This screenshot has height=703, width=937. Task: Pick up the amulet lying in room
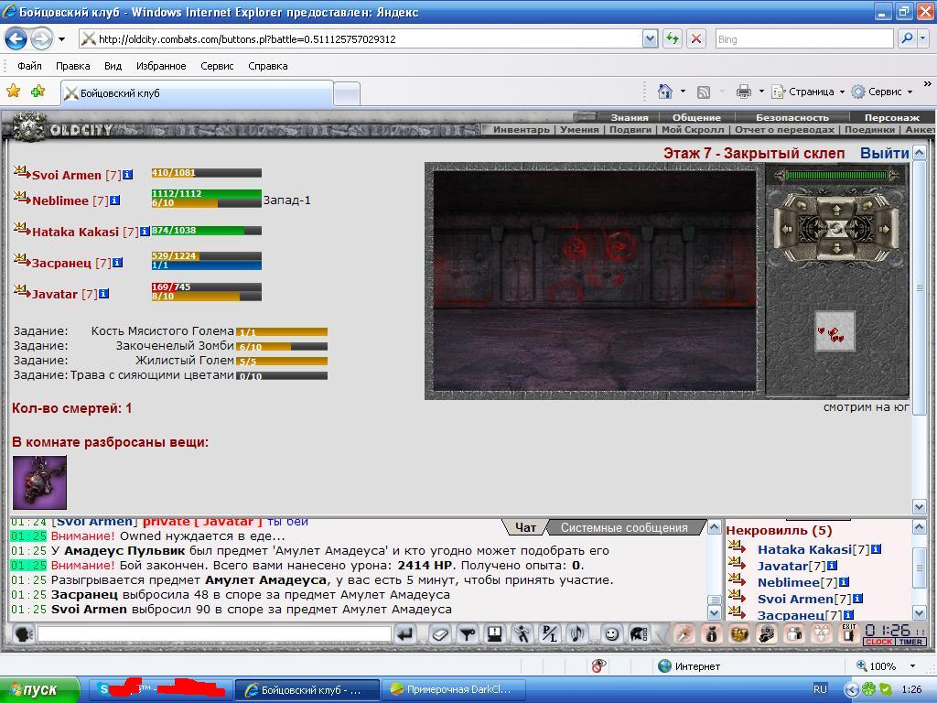coord(39,482)
